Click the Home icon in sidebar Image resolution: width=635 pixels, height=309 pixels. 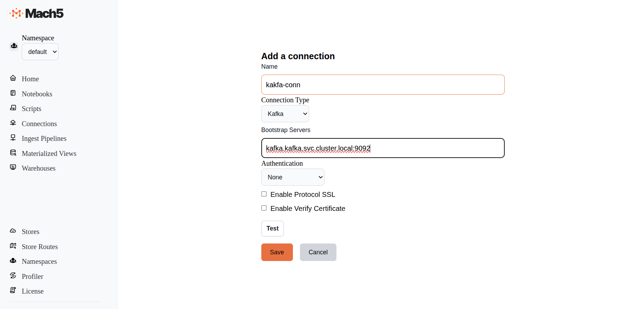(x=13, y=78)
